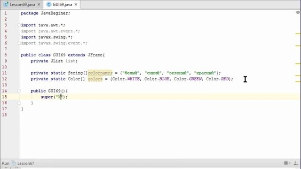Click the Lesson67 run tab icon
Screen dimensions: 301x169
(13, 163)
